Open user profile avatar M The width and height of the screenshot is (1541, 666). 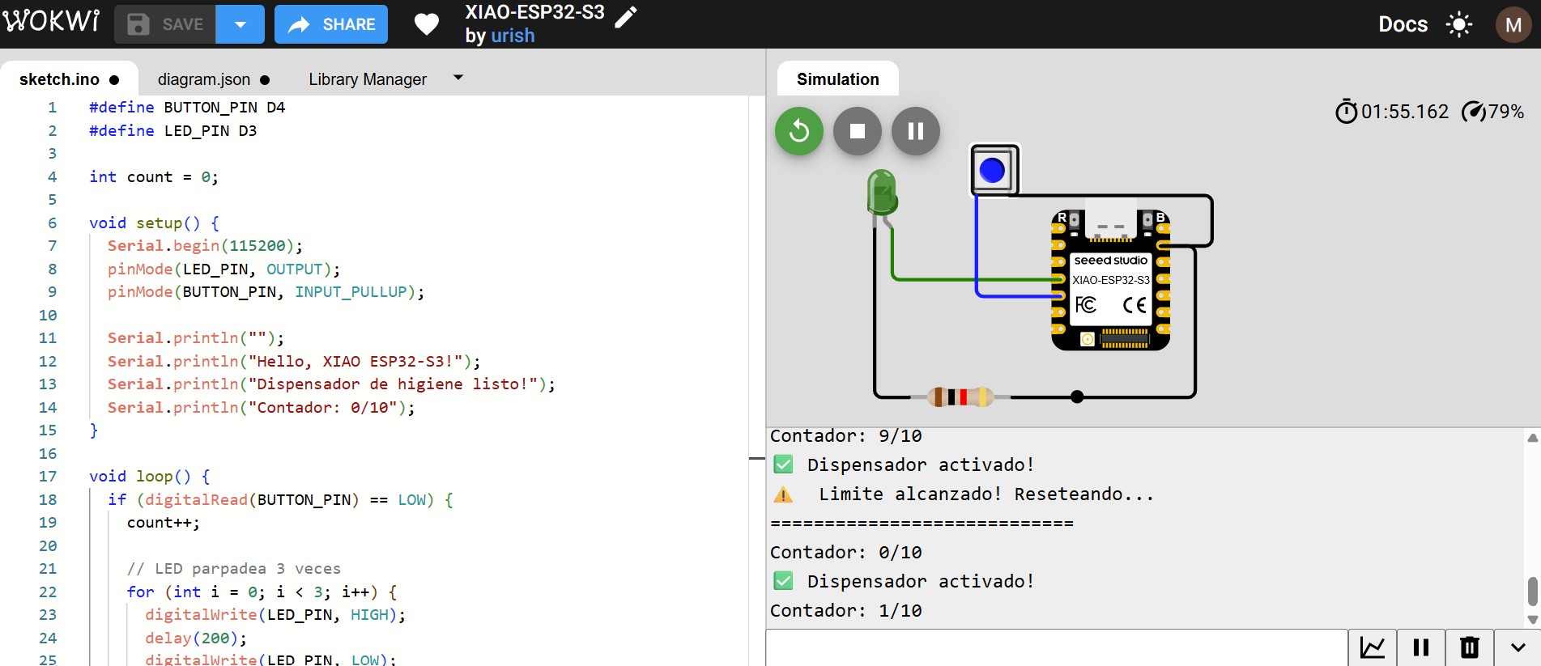click(x=1513, y=24)
